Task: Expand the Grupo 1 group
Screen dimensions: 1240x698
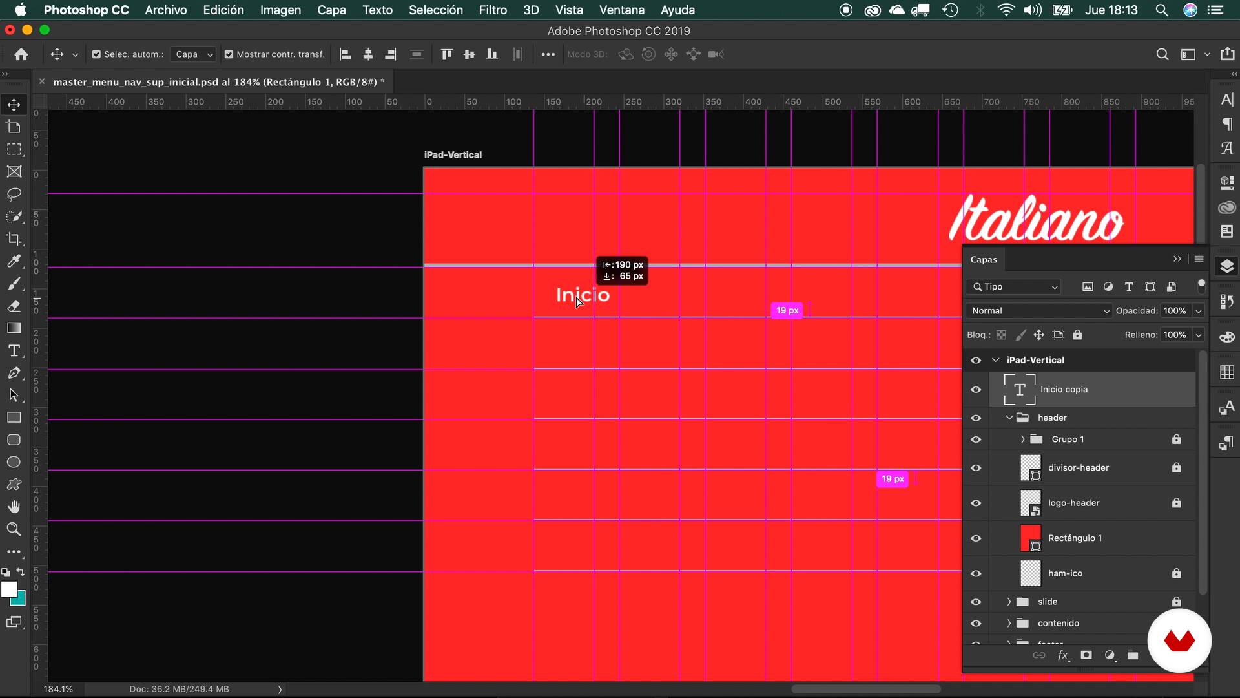Action: click(1022, 439)
